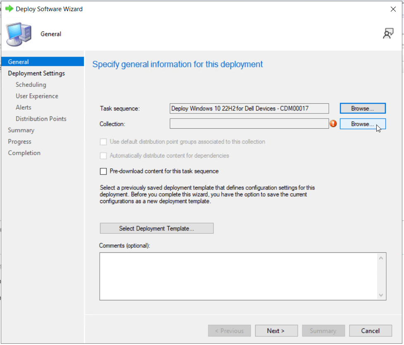Click the Comments scrollbar down arrow
The height and width of the screenshot is (345, 404).
click(x=381, y=295)
